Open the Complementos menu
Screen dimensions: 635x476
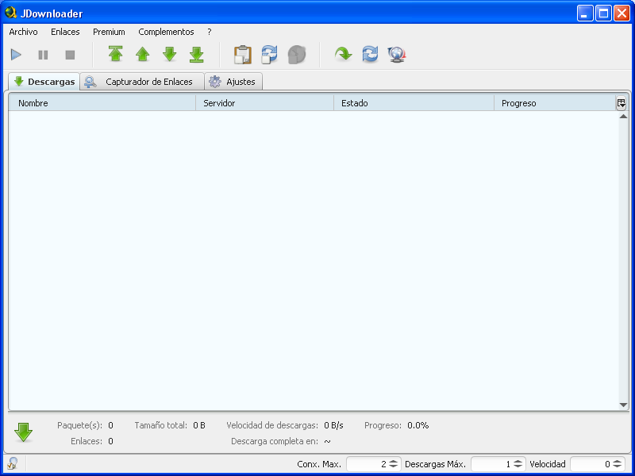pyautogui.click(x=166, y=32)
